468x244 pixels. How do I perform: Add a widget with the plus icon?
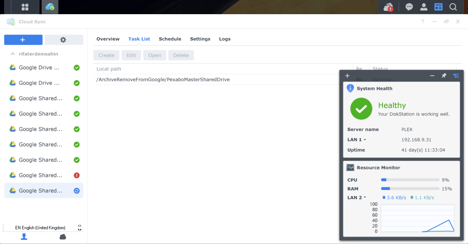coord(347,76)
